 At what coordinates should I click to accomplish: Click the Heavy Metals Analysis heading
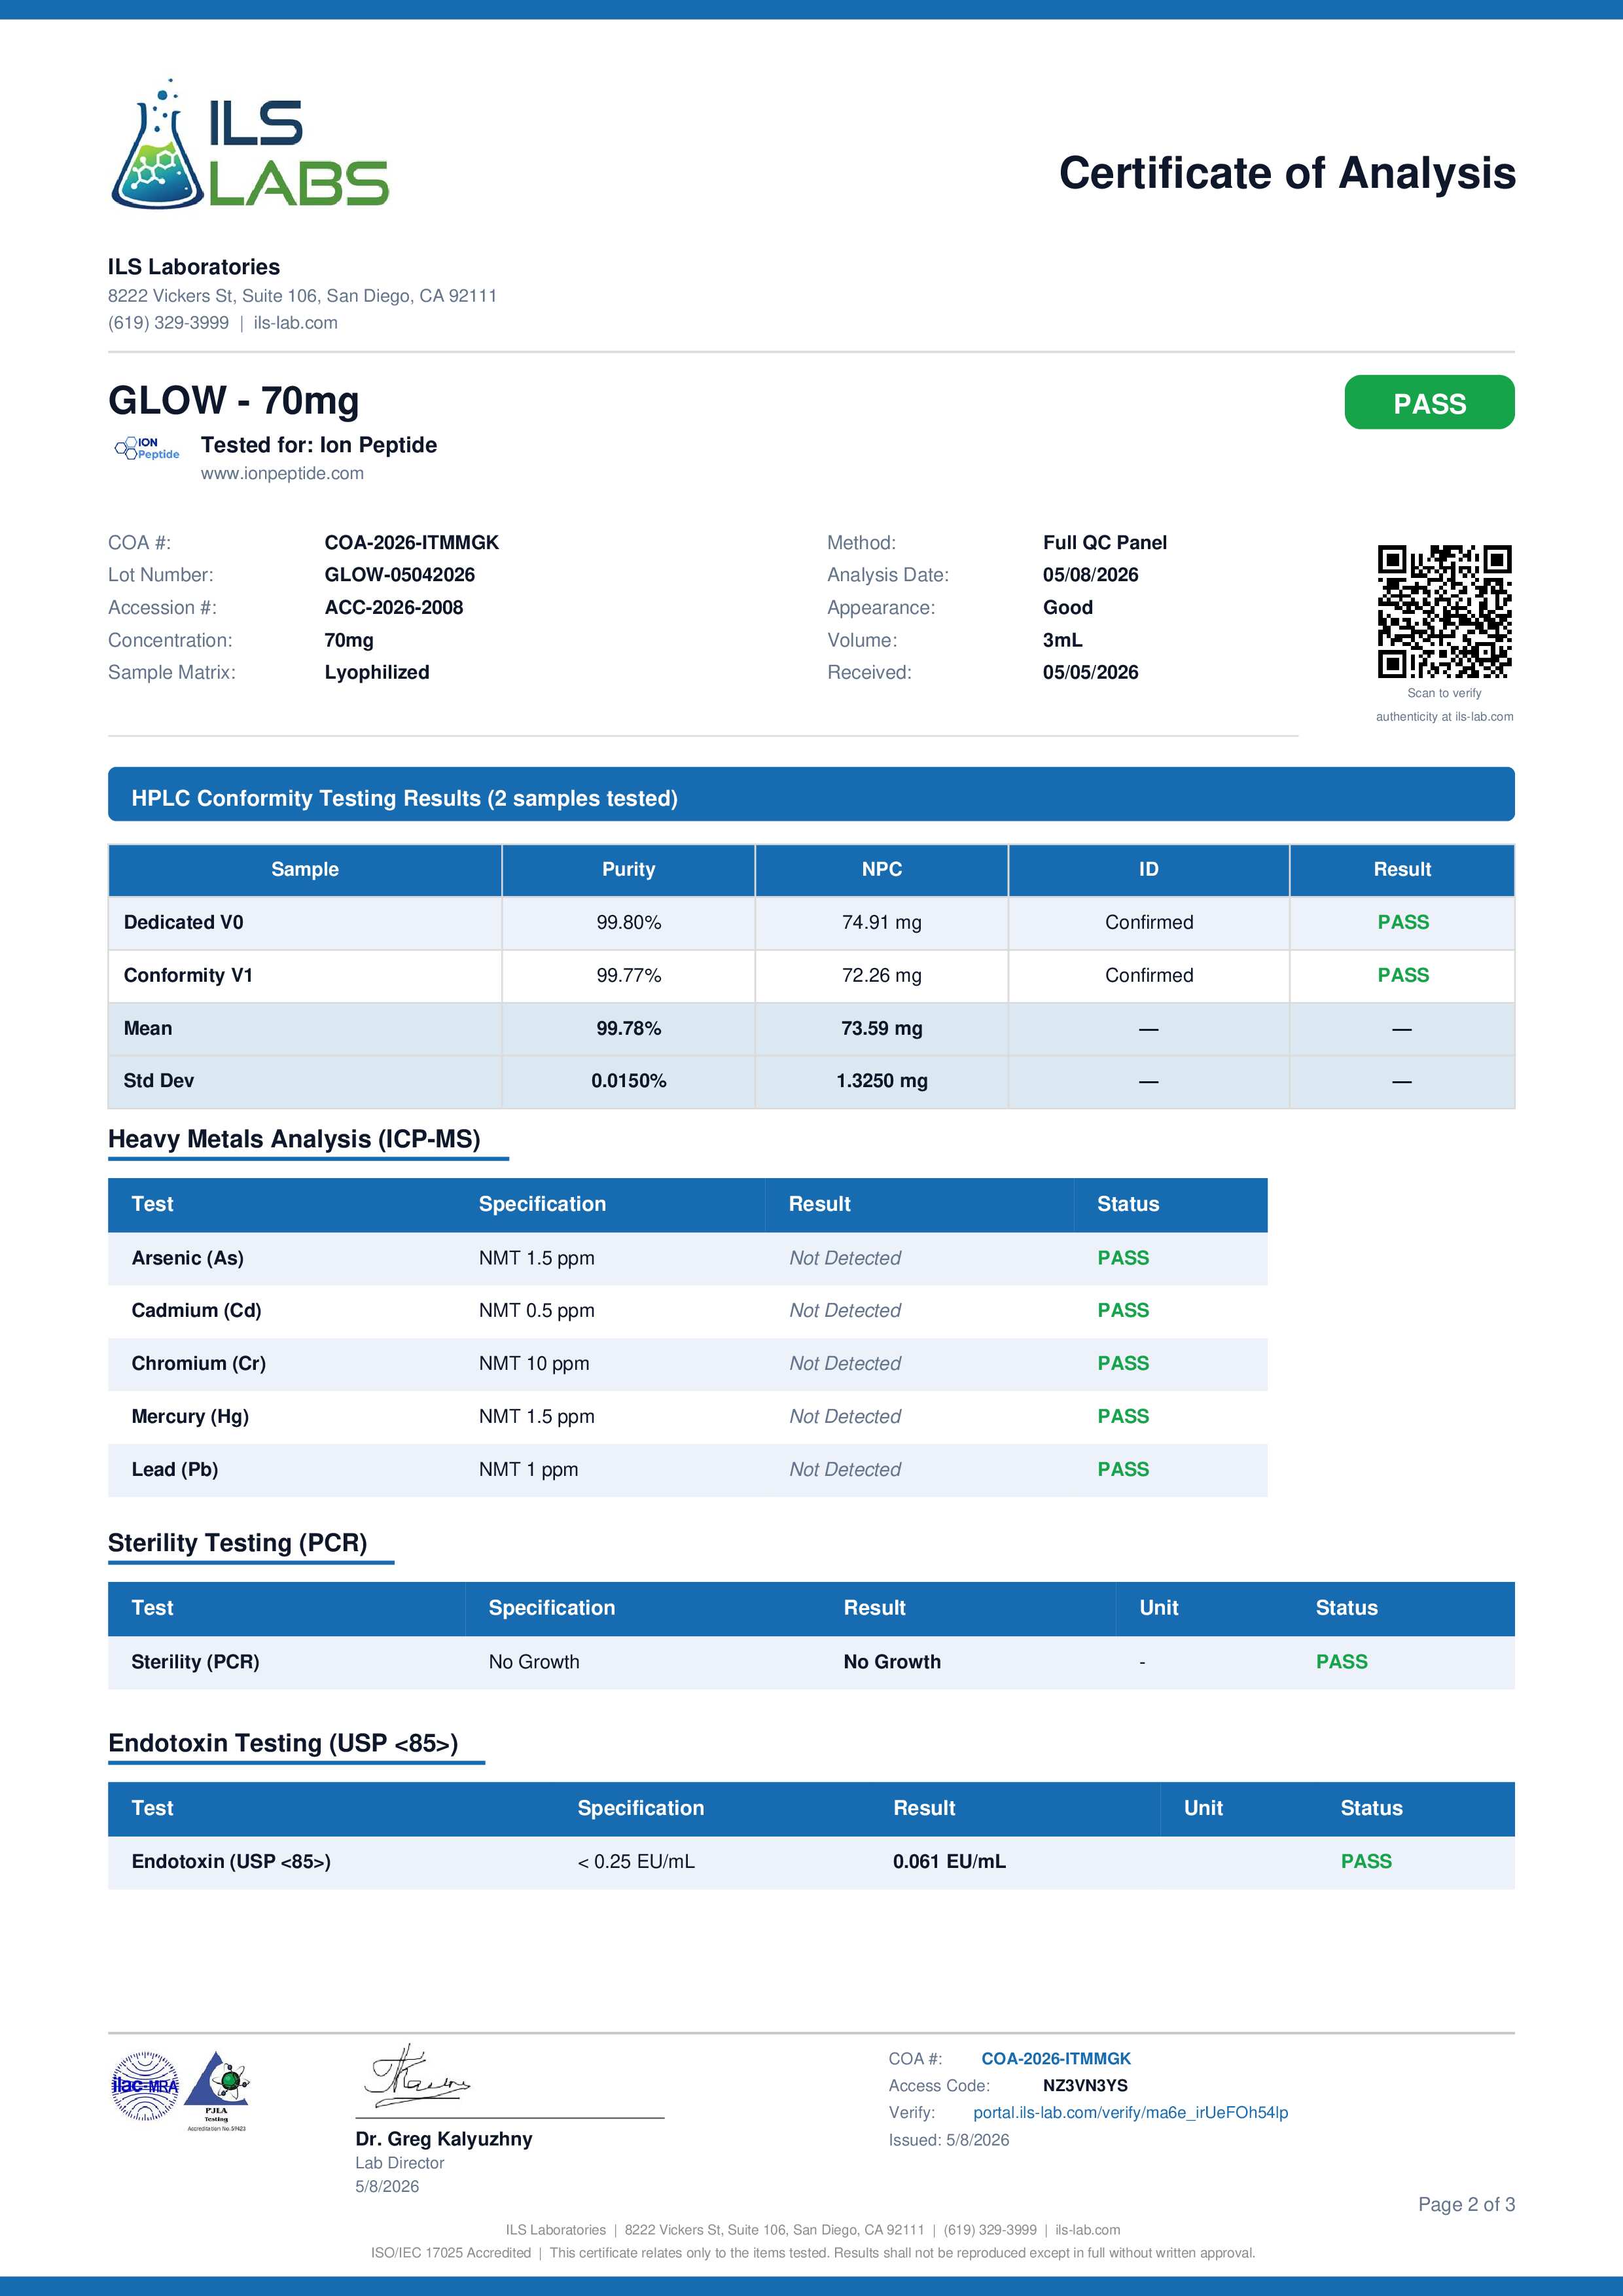(x=294, y=1140)
